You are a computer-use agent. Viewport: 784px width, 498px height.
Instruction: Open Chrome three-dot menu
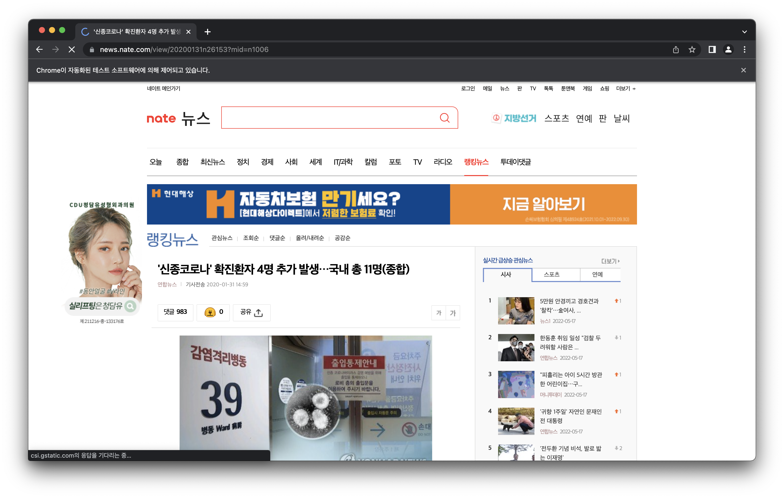pos(745,49)
